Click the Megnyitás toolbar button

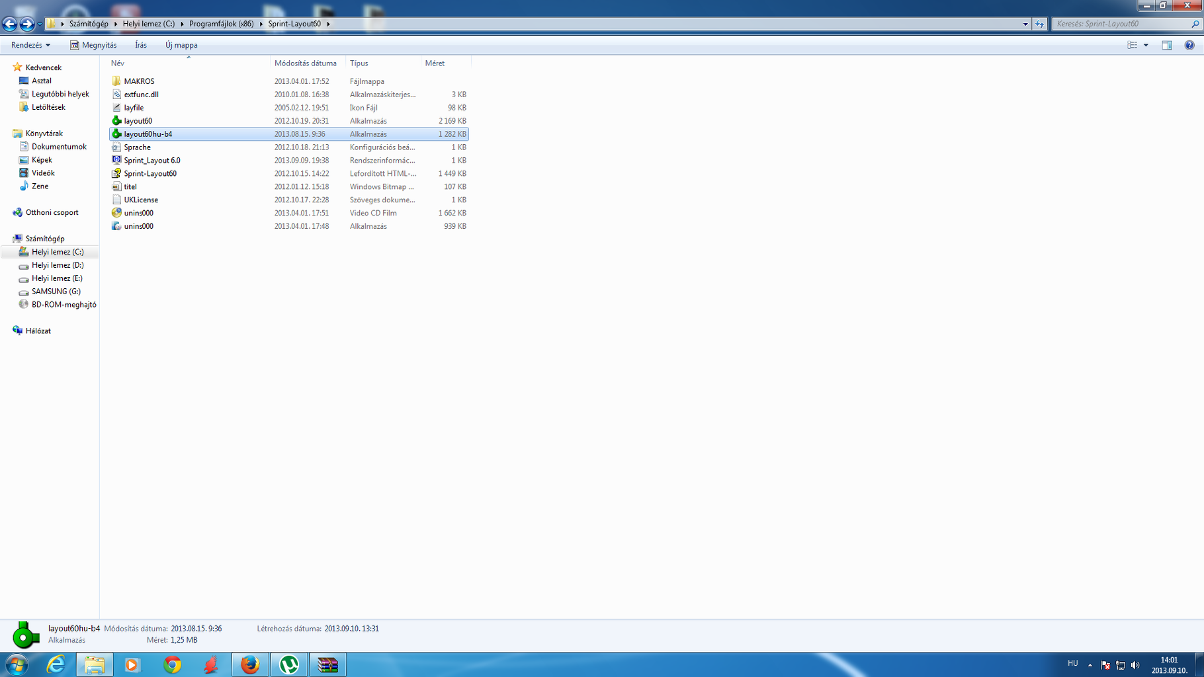(93, 45)
